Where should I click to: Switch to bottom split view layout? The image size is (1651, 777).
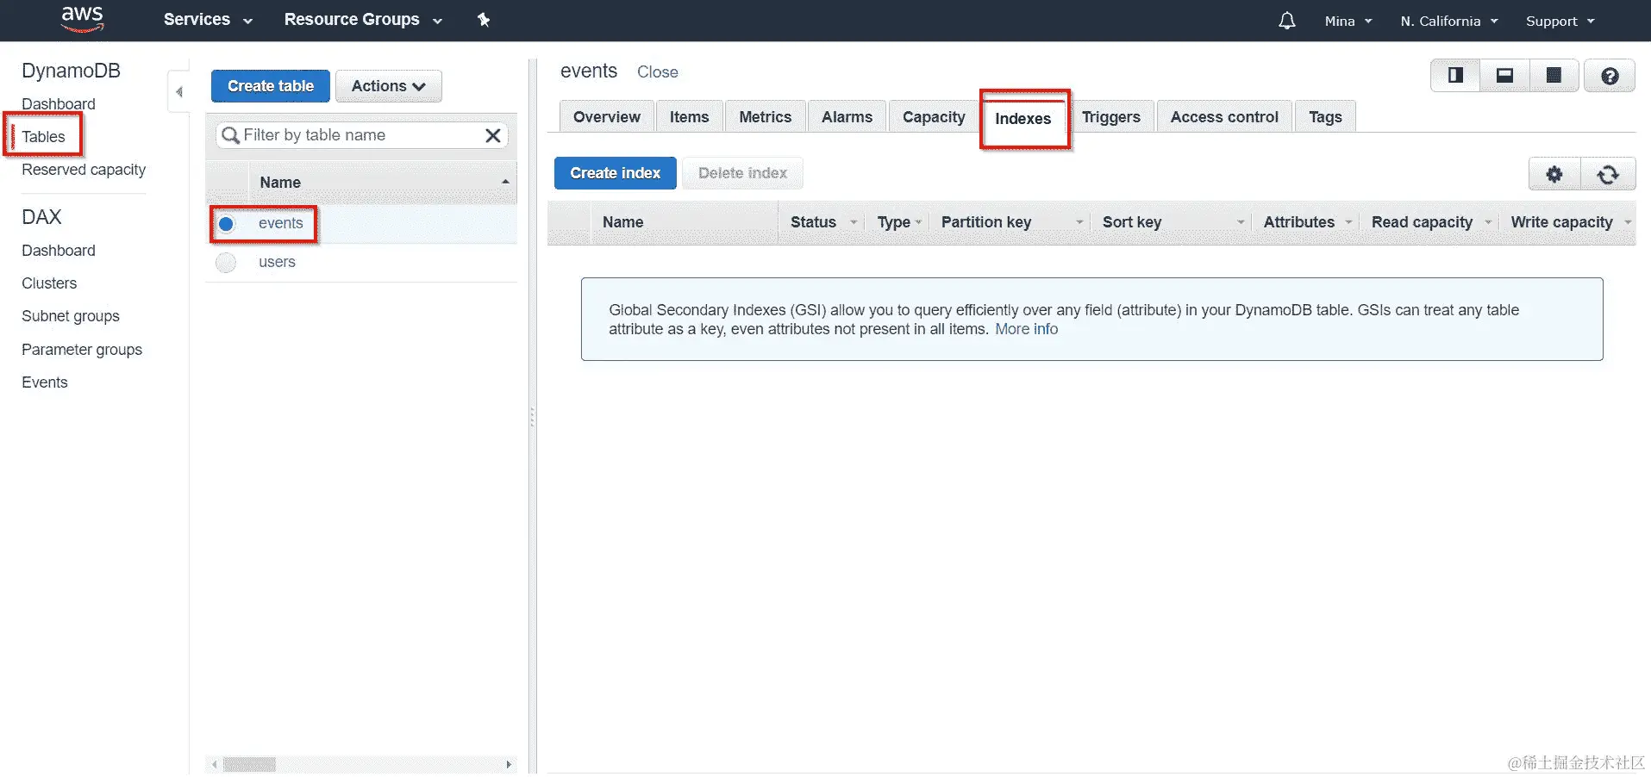pyautogui.click(x=1504, y=76)
